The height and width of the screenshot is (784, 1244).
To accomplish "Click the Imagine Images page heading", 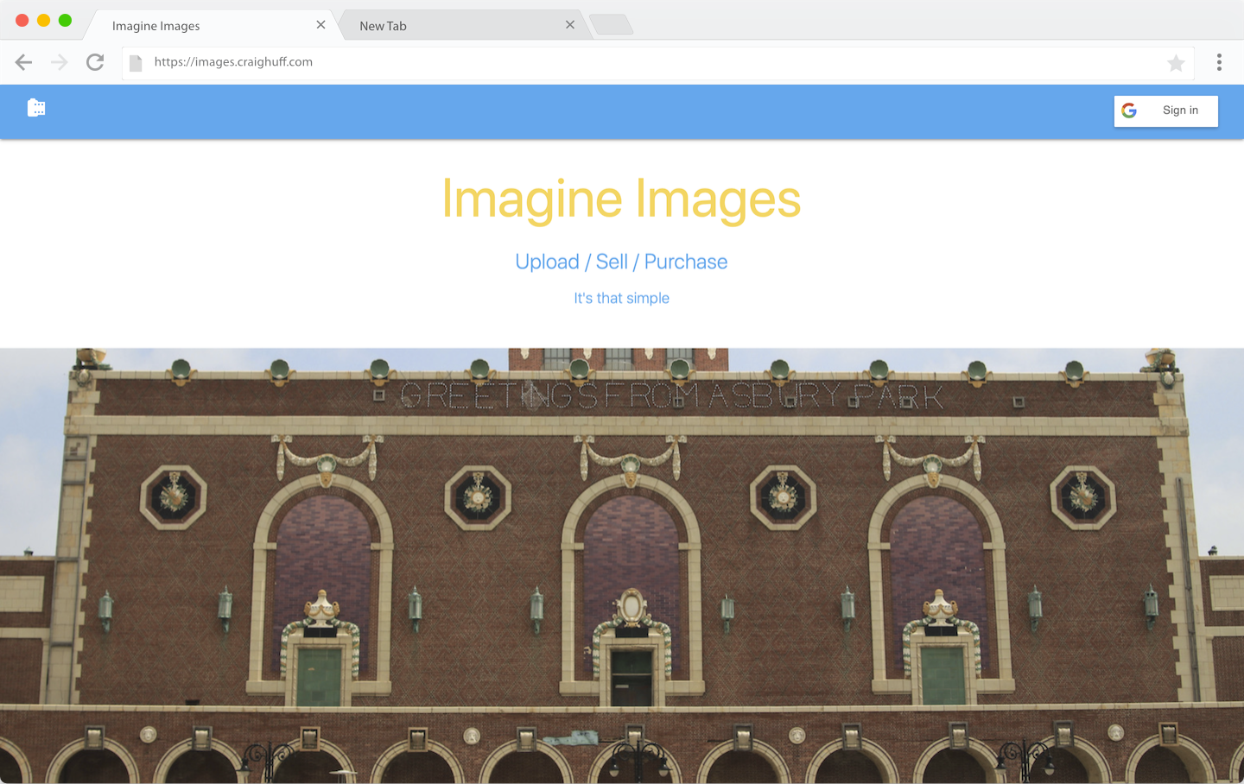I will 621,199.
